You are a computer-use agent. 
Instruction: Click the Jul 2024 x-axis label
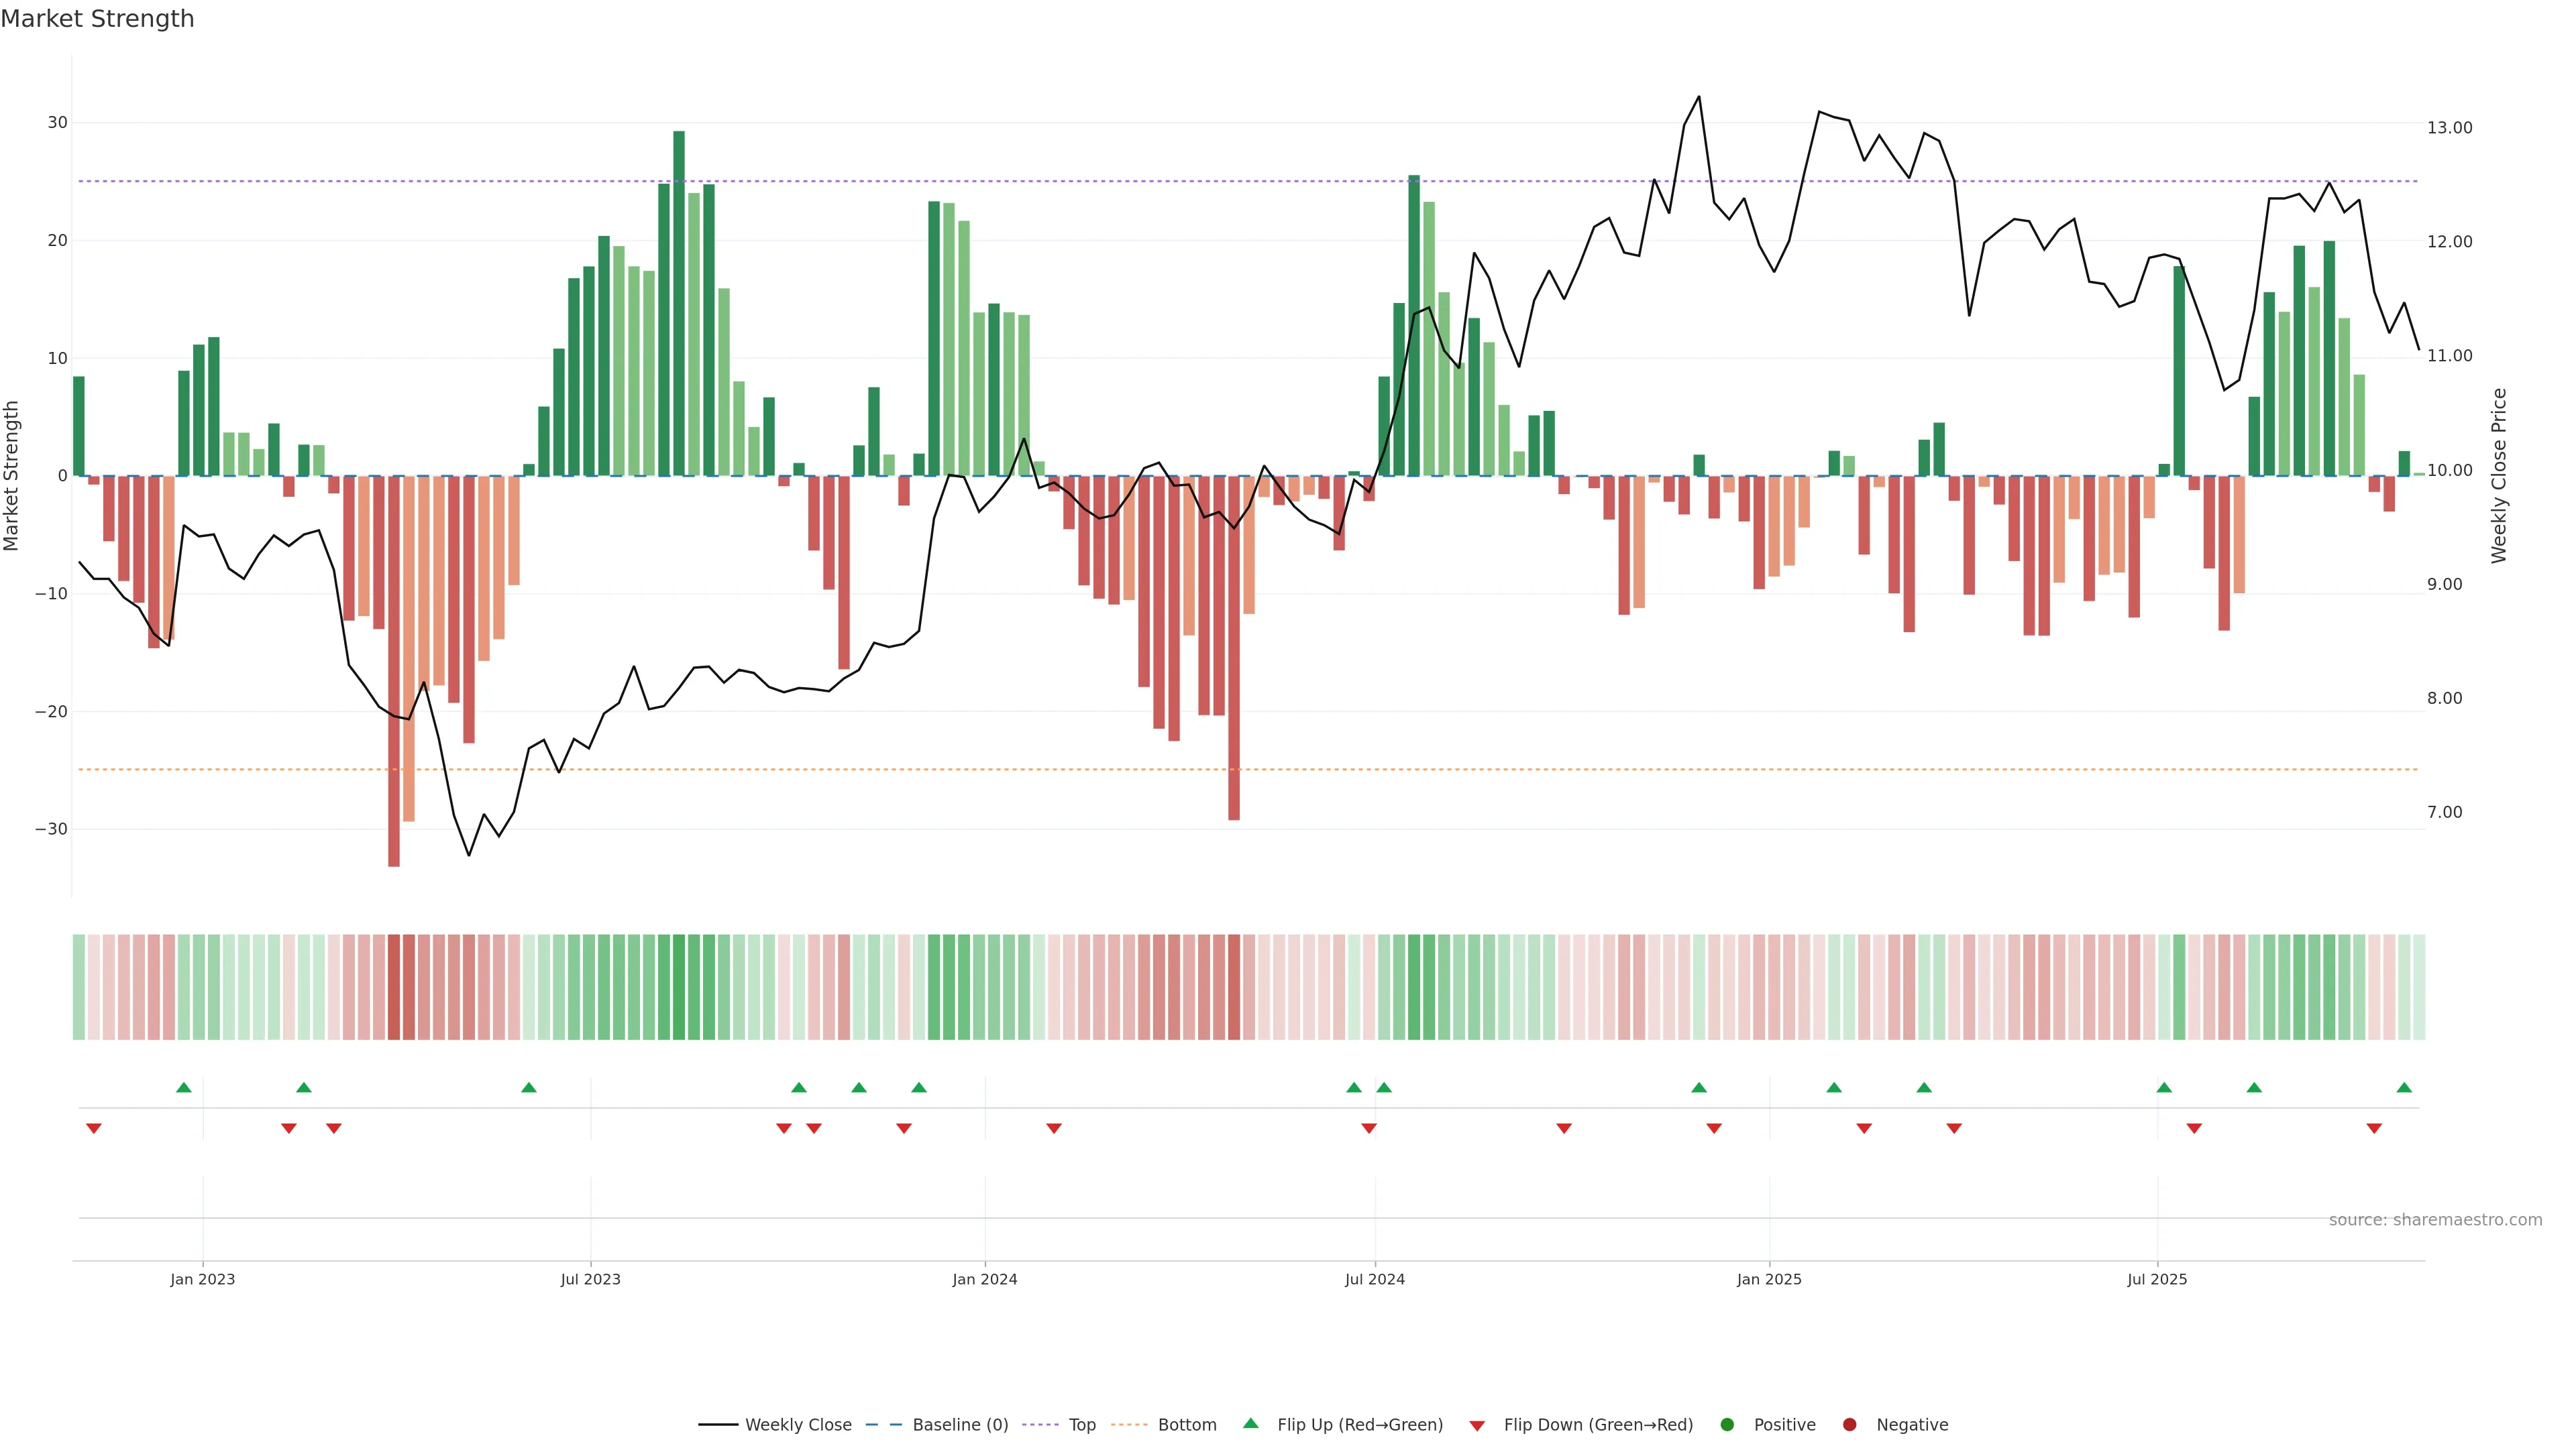1374,1279
